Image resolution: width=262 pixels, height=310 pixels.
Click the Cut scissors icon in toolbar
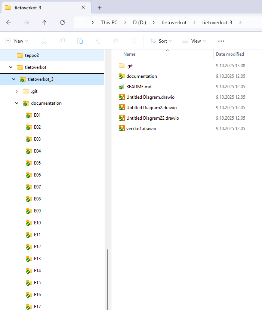[x=44, y=41]
